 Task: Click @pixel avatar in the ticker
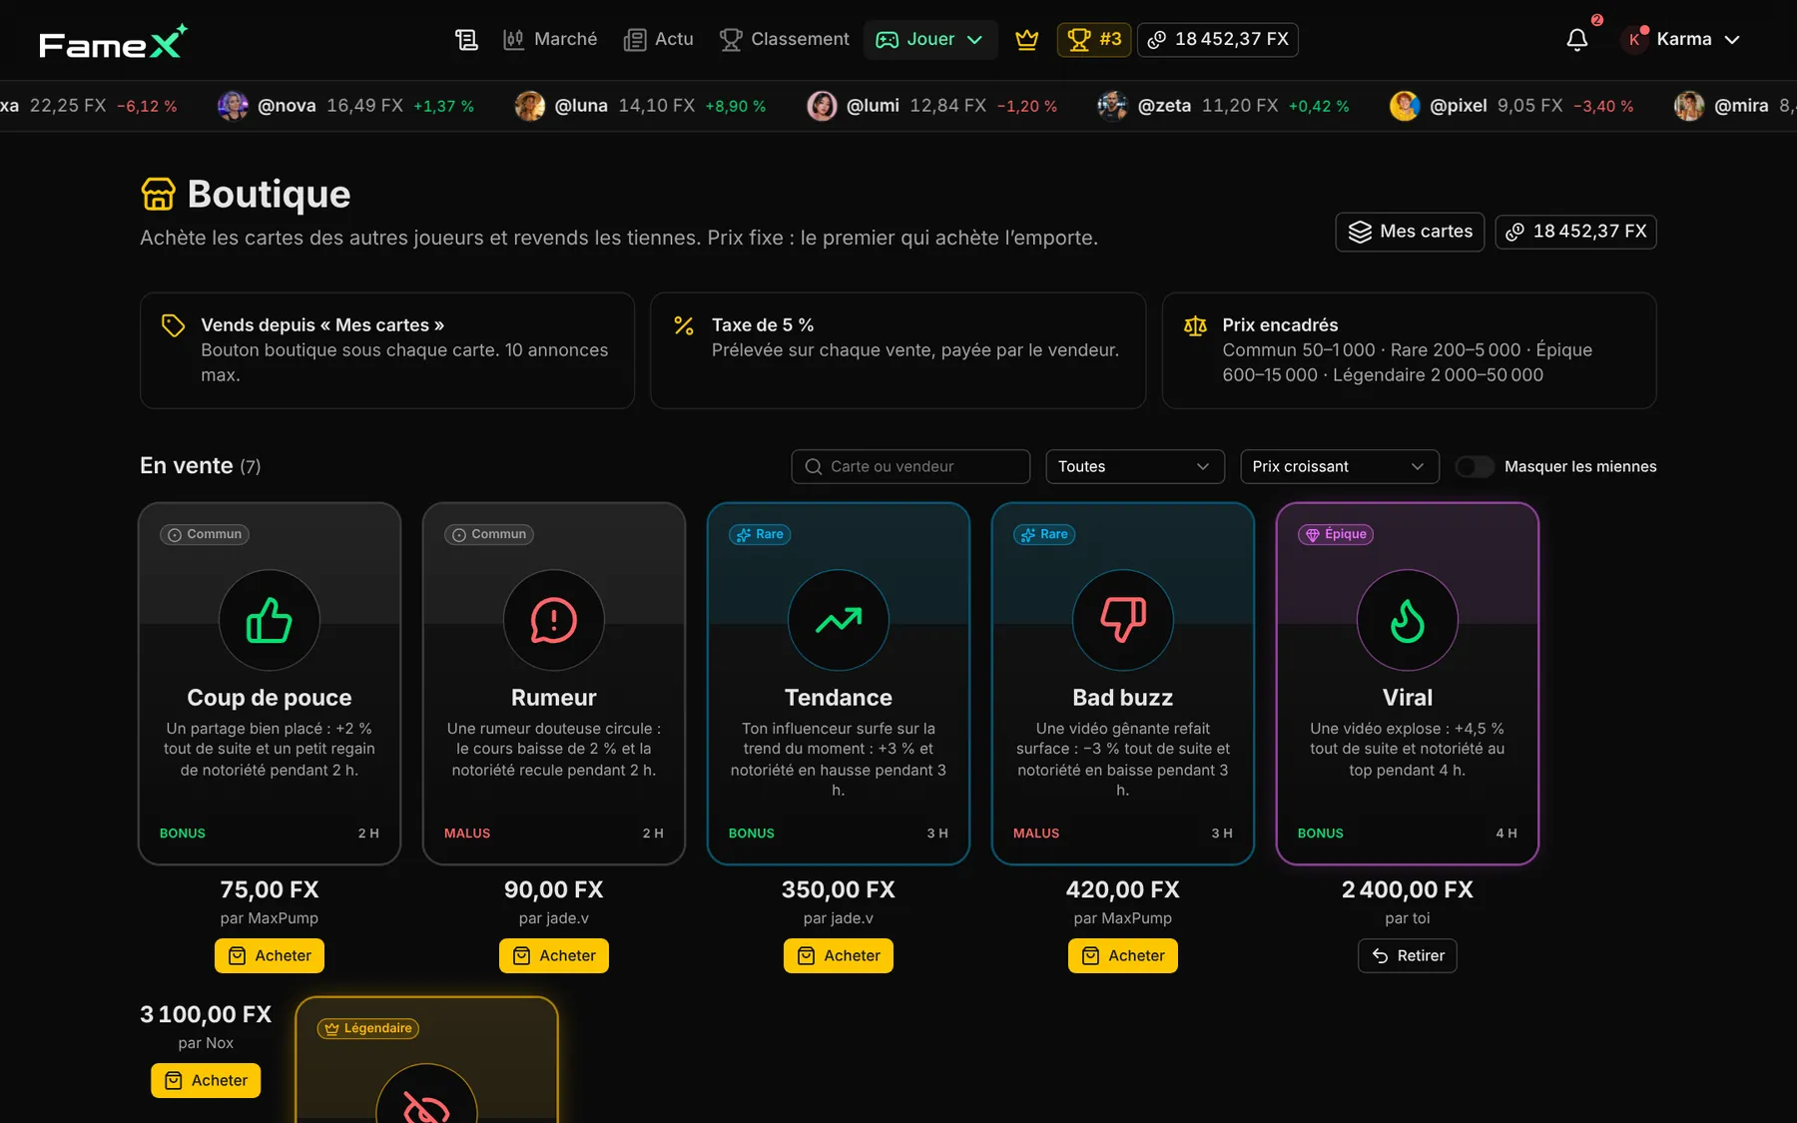point(1405,106)
